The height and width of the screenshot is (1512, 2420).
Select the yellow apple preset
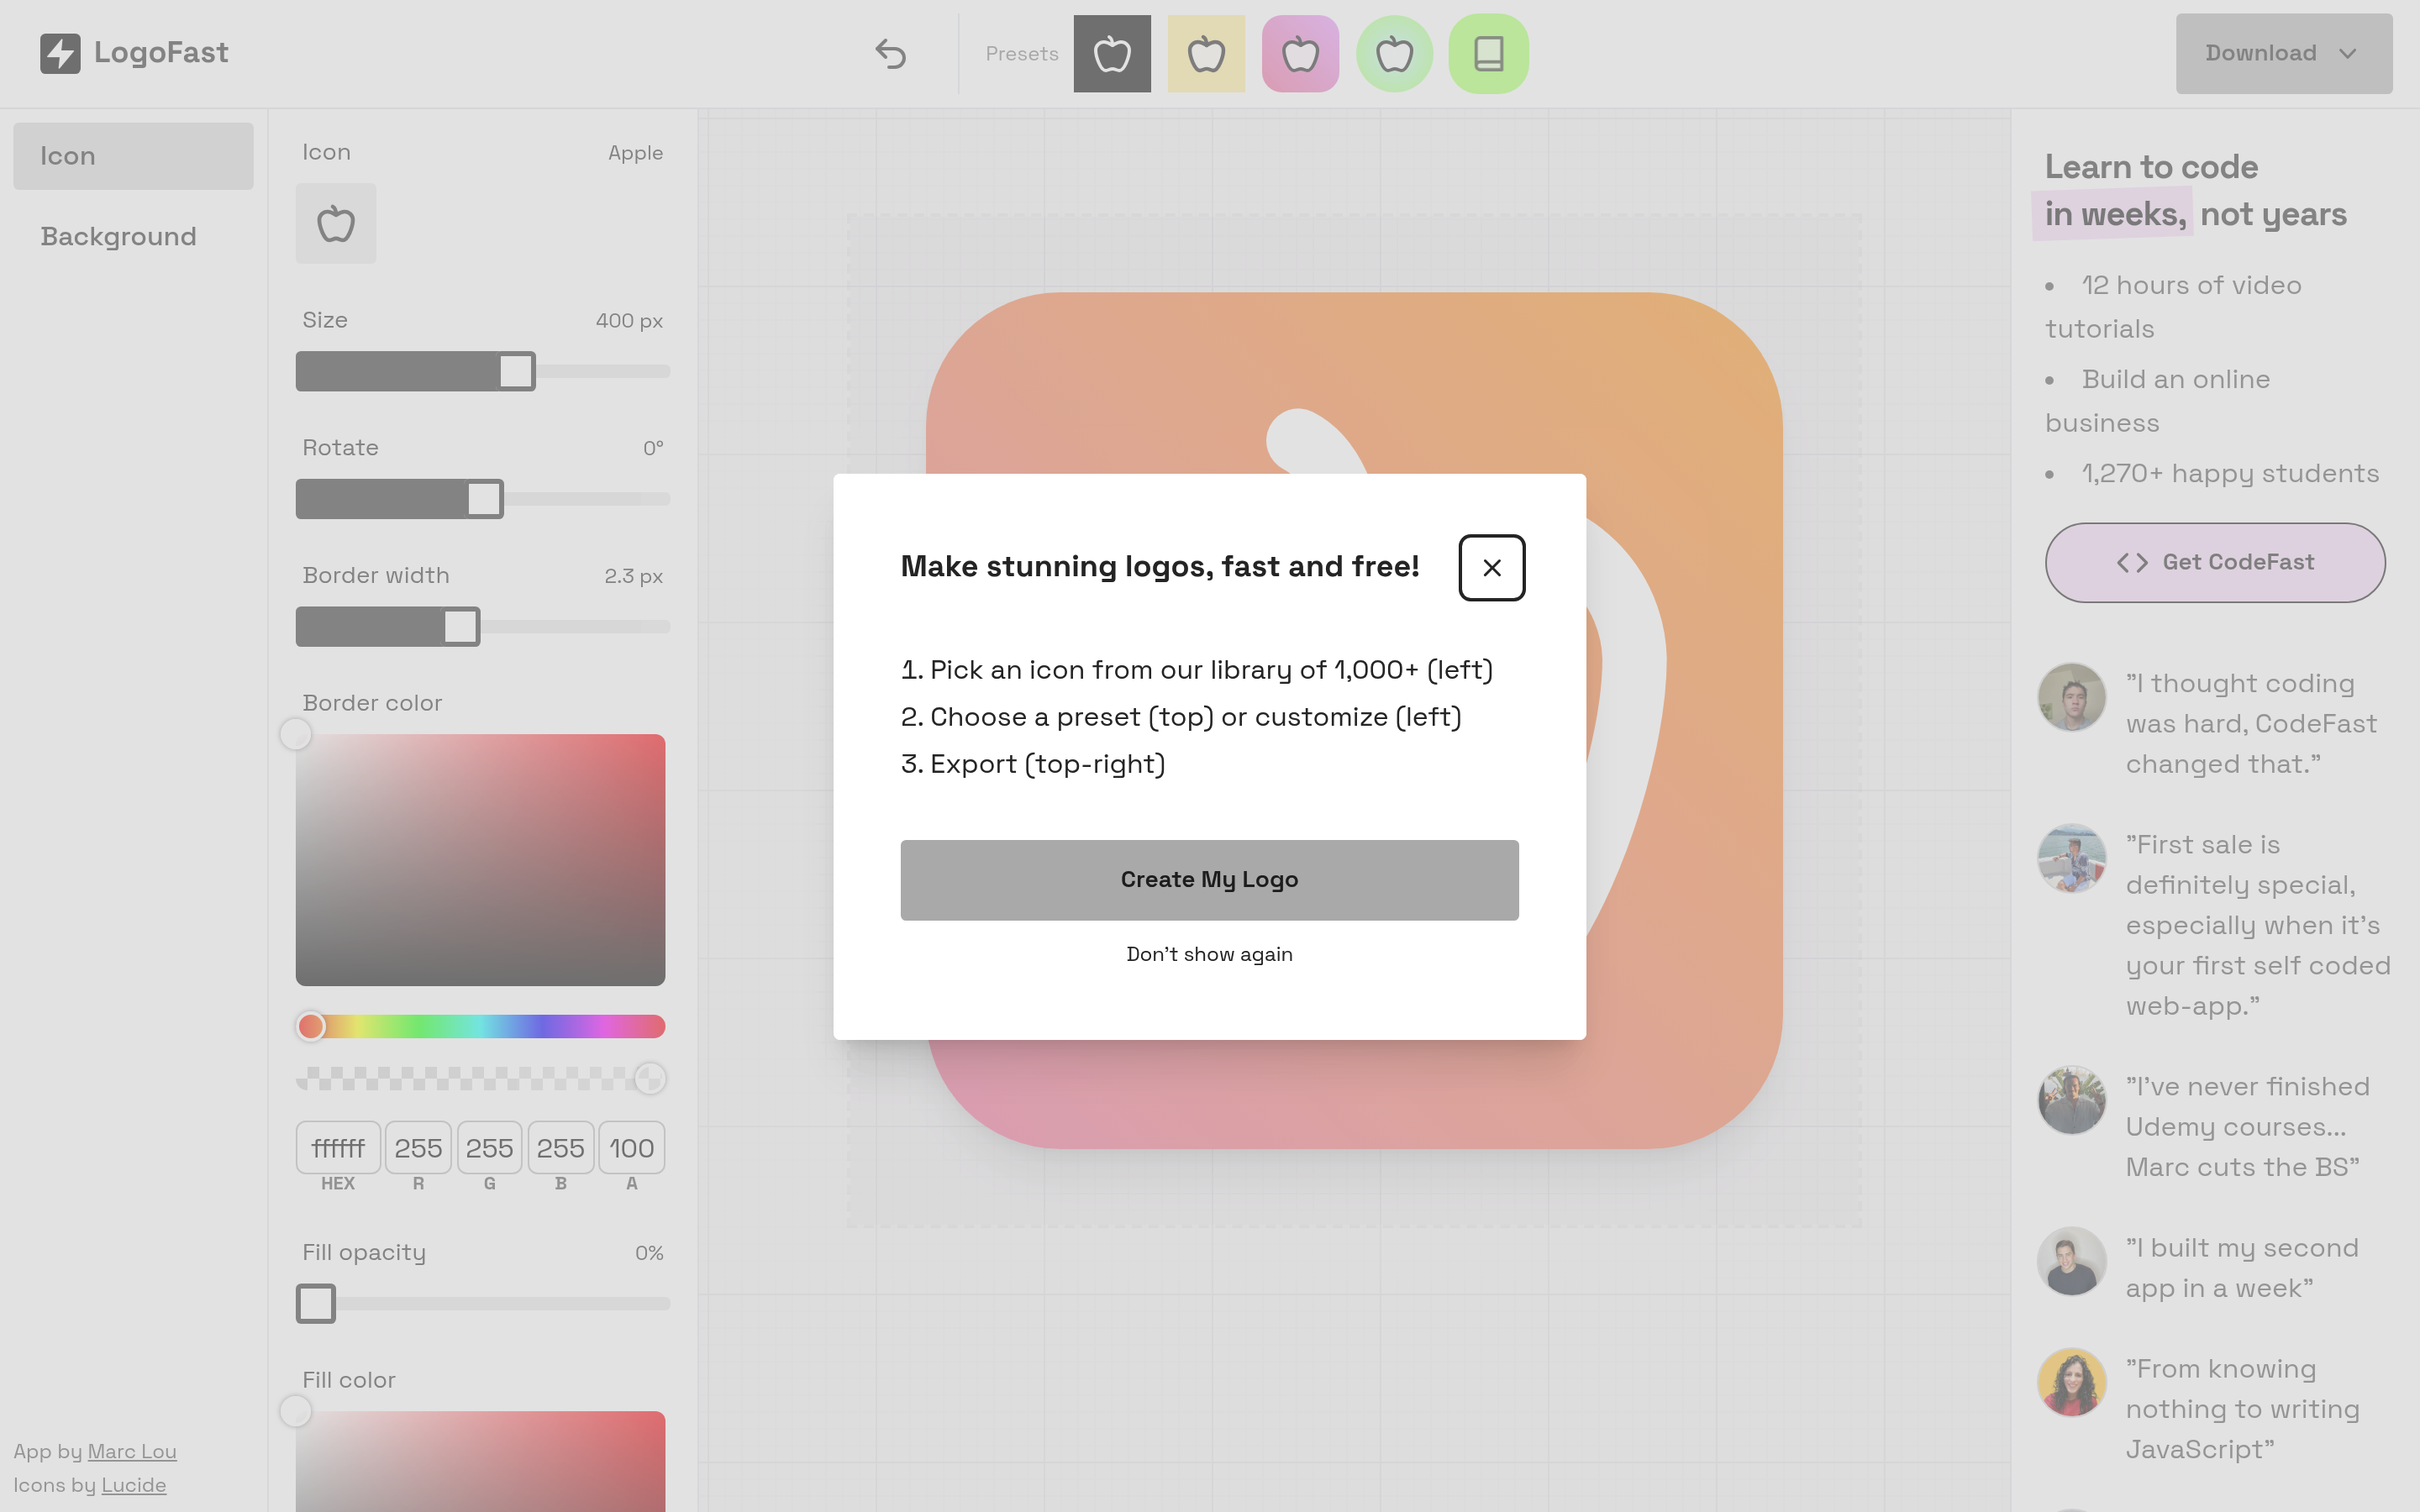[1206, 54]
